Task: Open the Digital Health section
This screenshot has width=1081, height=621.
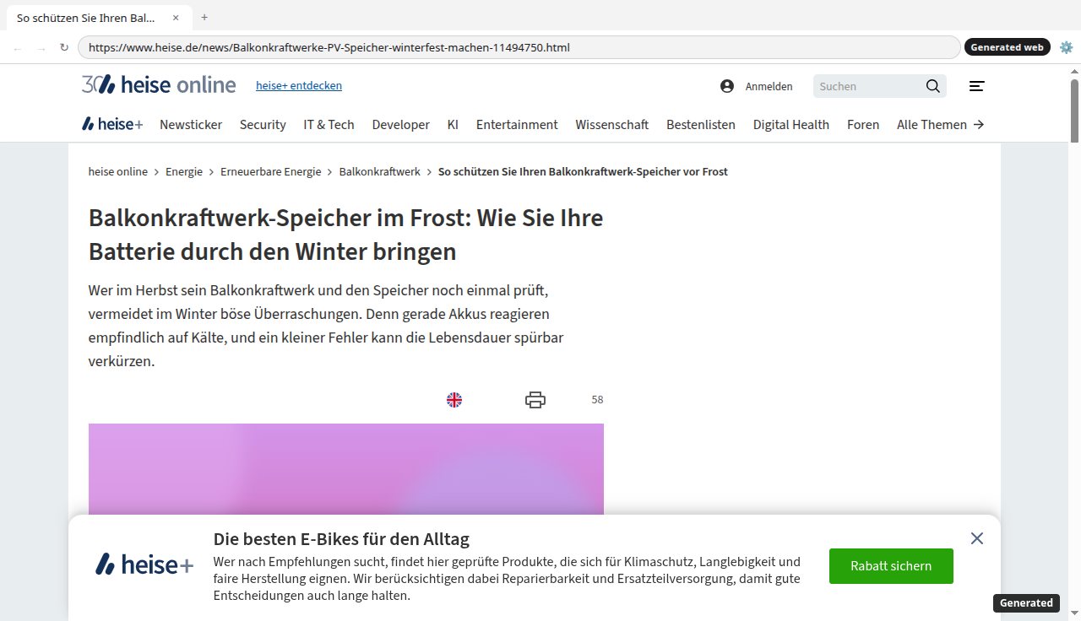Action: [791, 124]
